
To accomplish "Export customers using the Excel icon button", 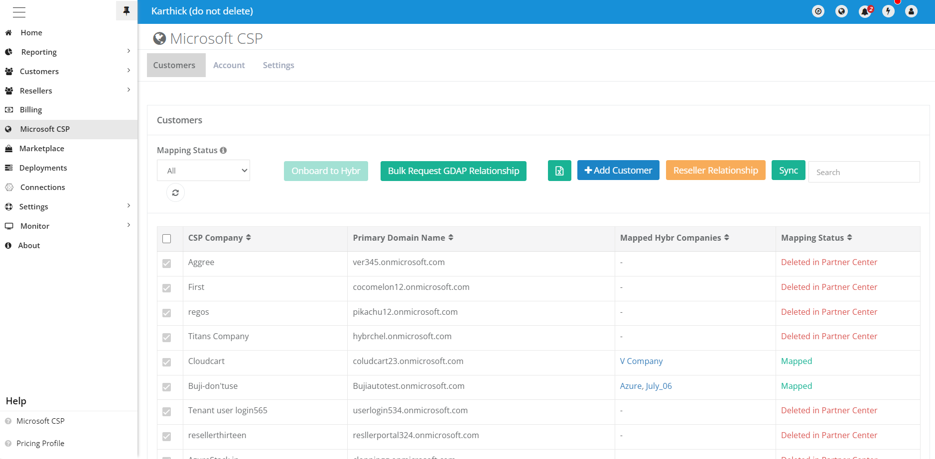I will point(559,171).
